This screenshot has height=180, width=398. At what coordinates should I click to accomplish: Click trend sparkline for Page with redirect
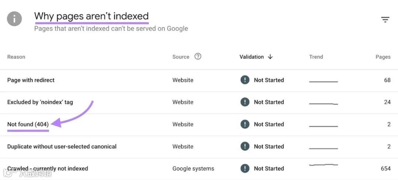tap(323, 81)
